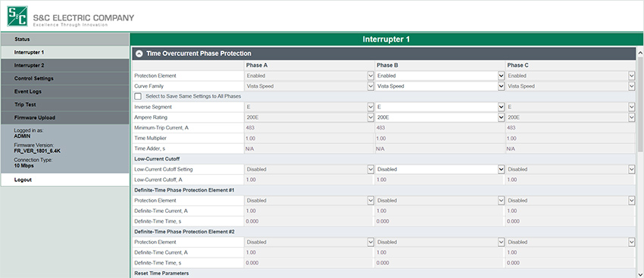Open Phase B Curve Family dropdown
The height and width of the screenshot is (278, 644).
click(x=440, y=86)
